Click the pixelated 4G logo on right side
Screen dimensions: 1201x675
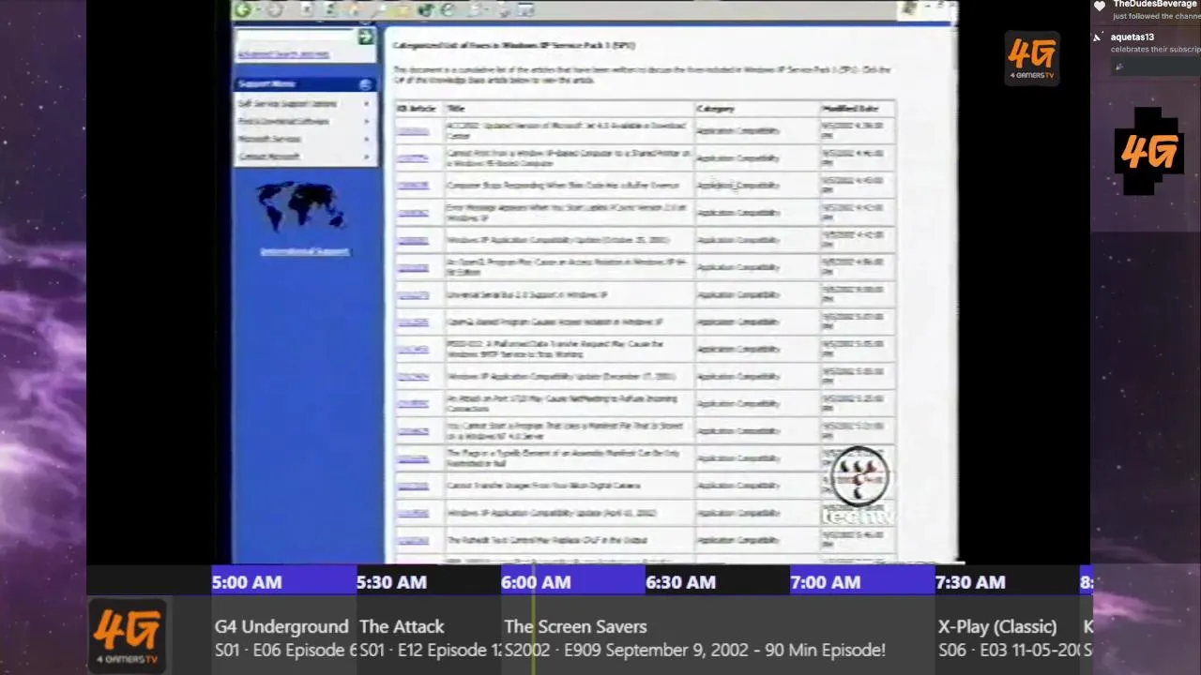coord(1148,151)
